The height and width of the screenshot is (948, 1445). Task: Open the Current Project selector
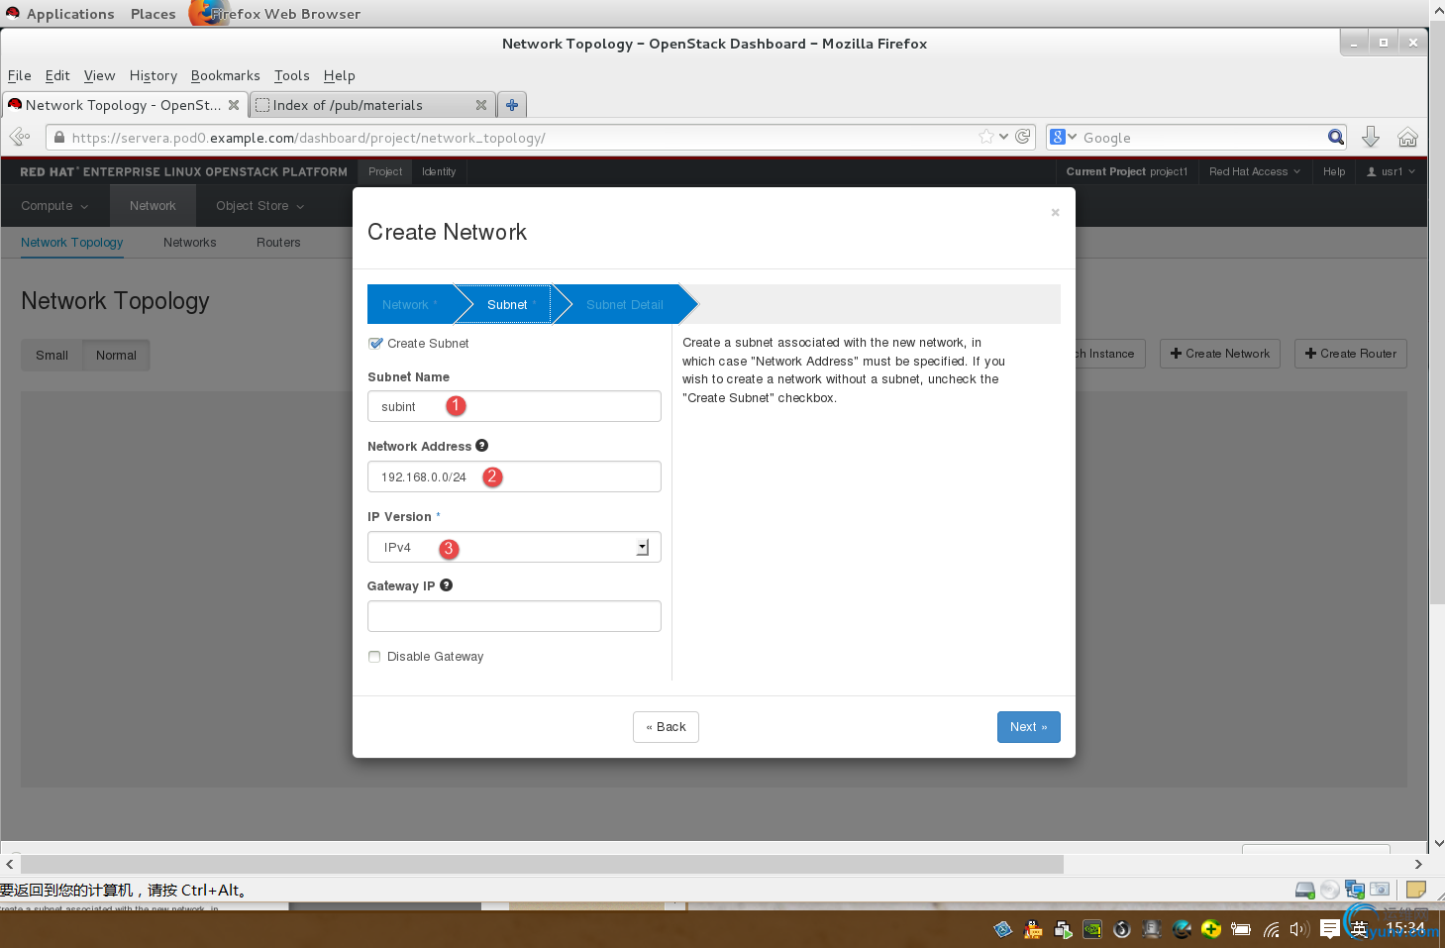1127,171
